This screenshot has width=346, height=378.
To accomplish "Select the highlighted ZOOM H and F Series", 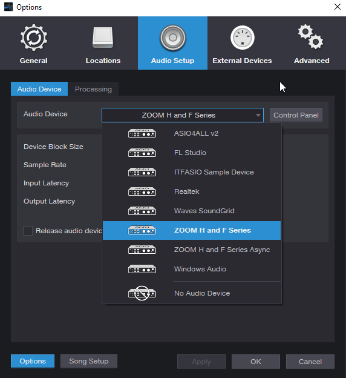I will 192,230.
